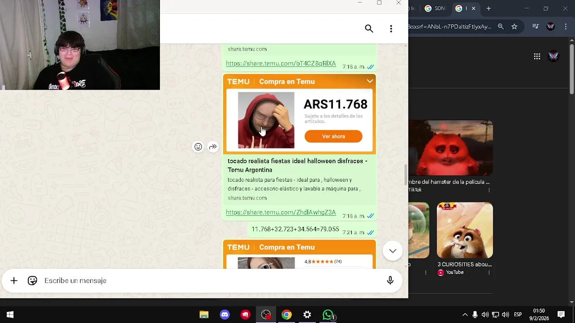Click the Chrome zoom magnifier icon

[500, 26]
